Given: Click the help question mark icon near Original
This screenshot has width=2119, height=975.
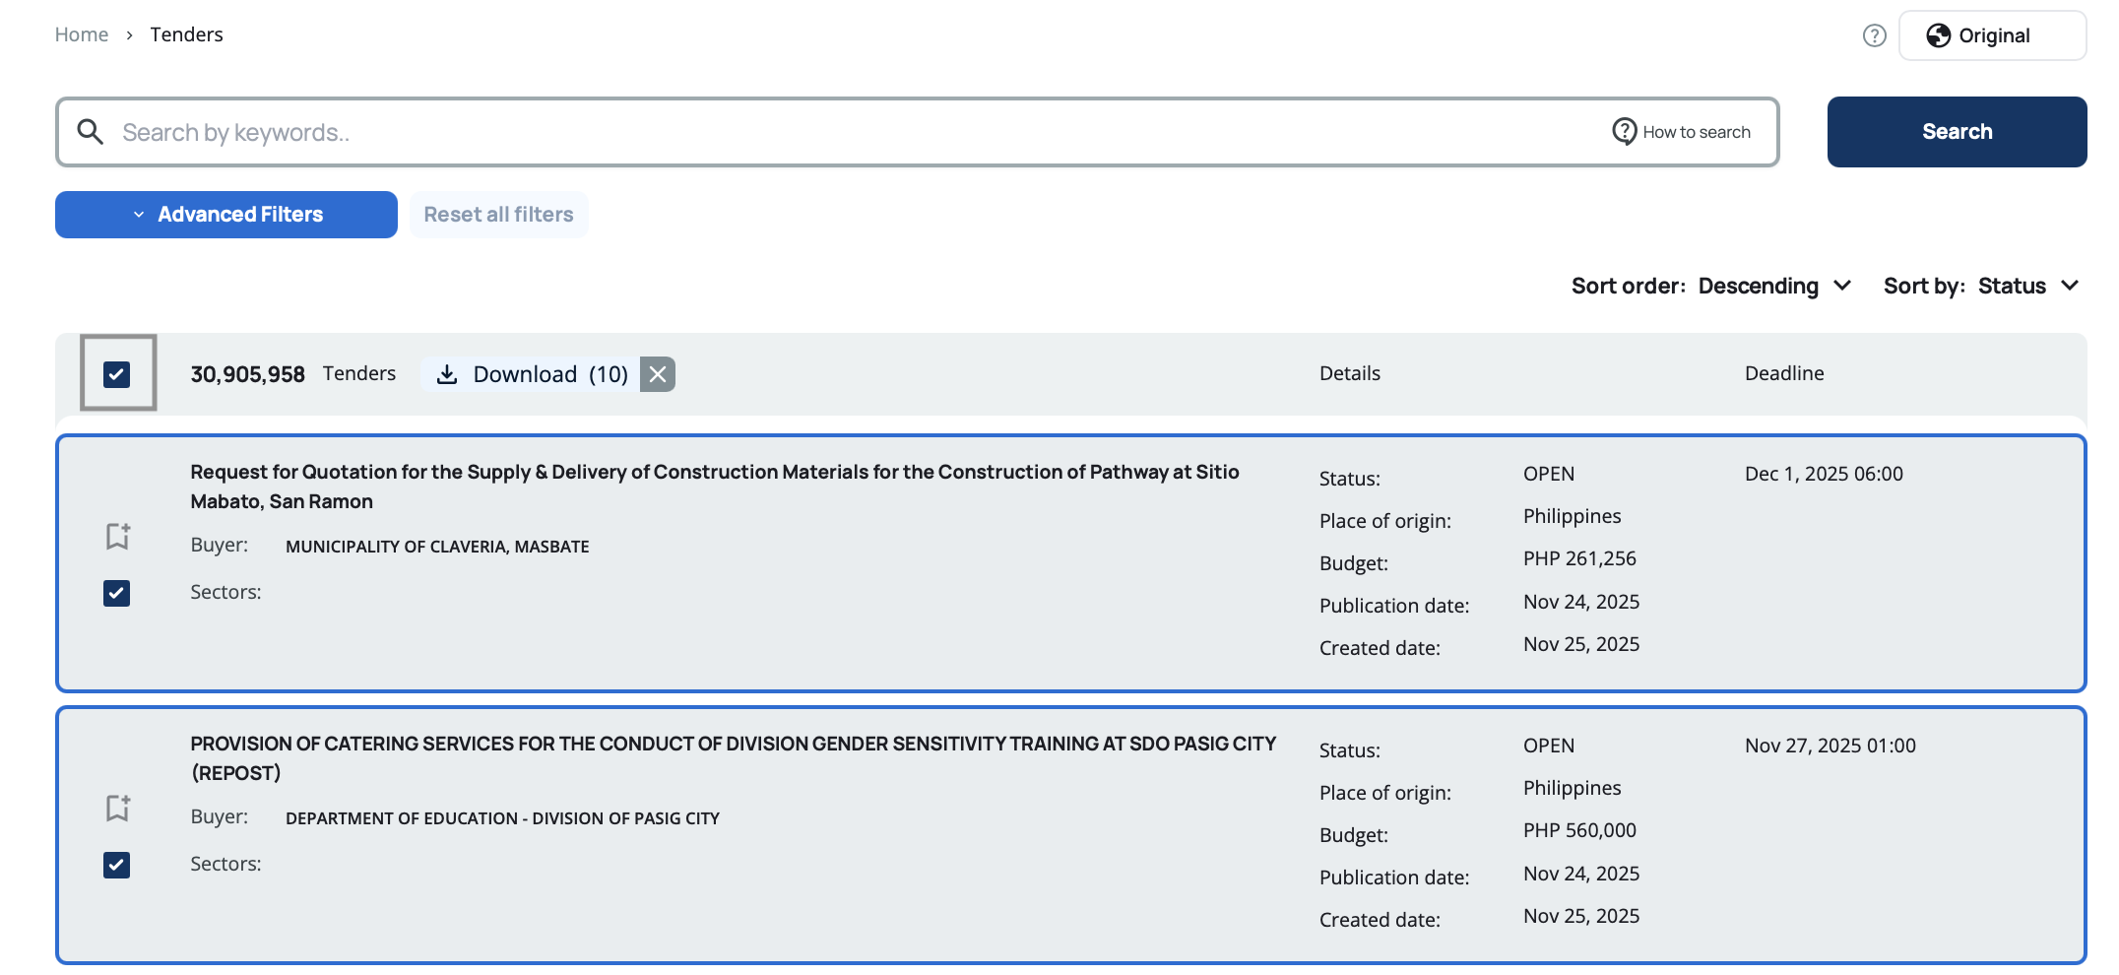Looking at the screenshot, I should click(1874, 35).
